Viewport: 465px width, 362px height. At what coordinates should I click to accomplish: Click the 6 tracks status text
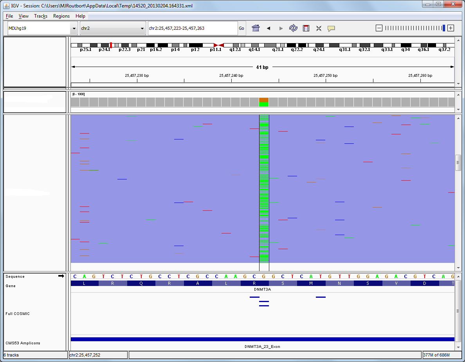(11, 355)
